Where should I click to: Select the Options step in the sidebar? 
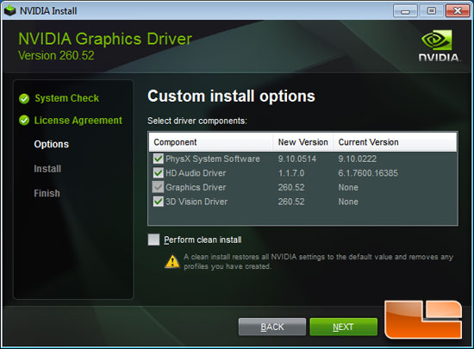pyautogui.click(x=52, y=144)
